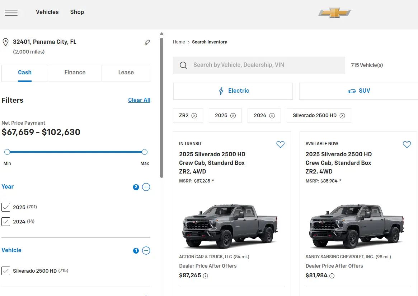Favorite the Sandy Sansing Silverado listing
Image resolution: width=418 pixels, height=296 pixels.
click(407, 144)
